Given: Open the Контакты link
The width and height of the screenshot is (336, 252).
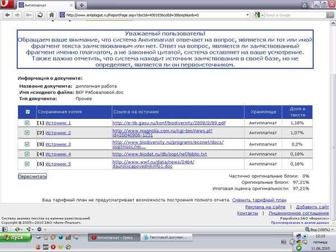Looking at the screenshot, I should [248, 213].
